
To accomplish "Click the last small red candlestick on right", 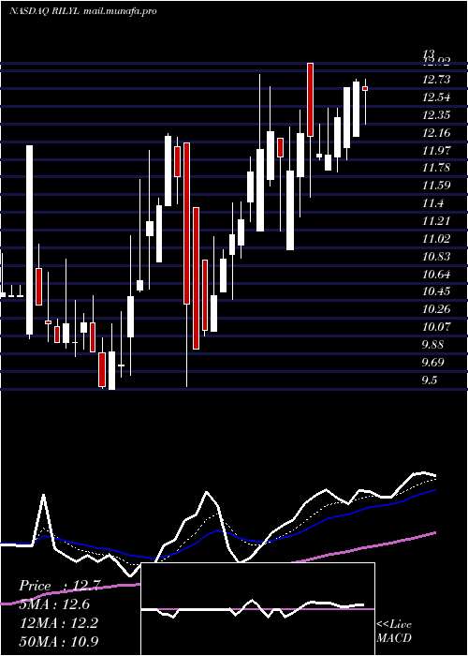I will point(365,88).
